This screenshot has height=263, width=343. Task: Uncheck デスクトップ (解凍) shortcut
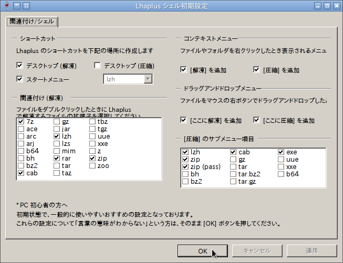tap(19, 66)
